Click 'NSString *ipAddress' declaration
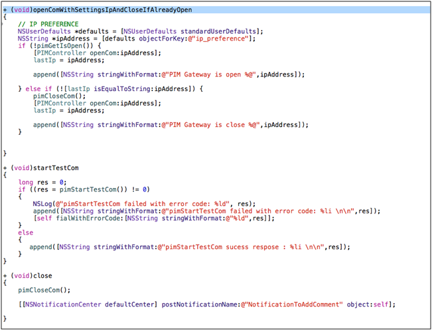The image size is (432, 331). tap(54, 39)
